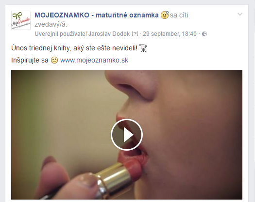Viewport: 255px width, 202px height.
Task: Click the curious feeling emoji icon
Action: click(x=165, y=15)
